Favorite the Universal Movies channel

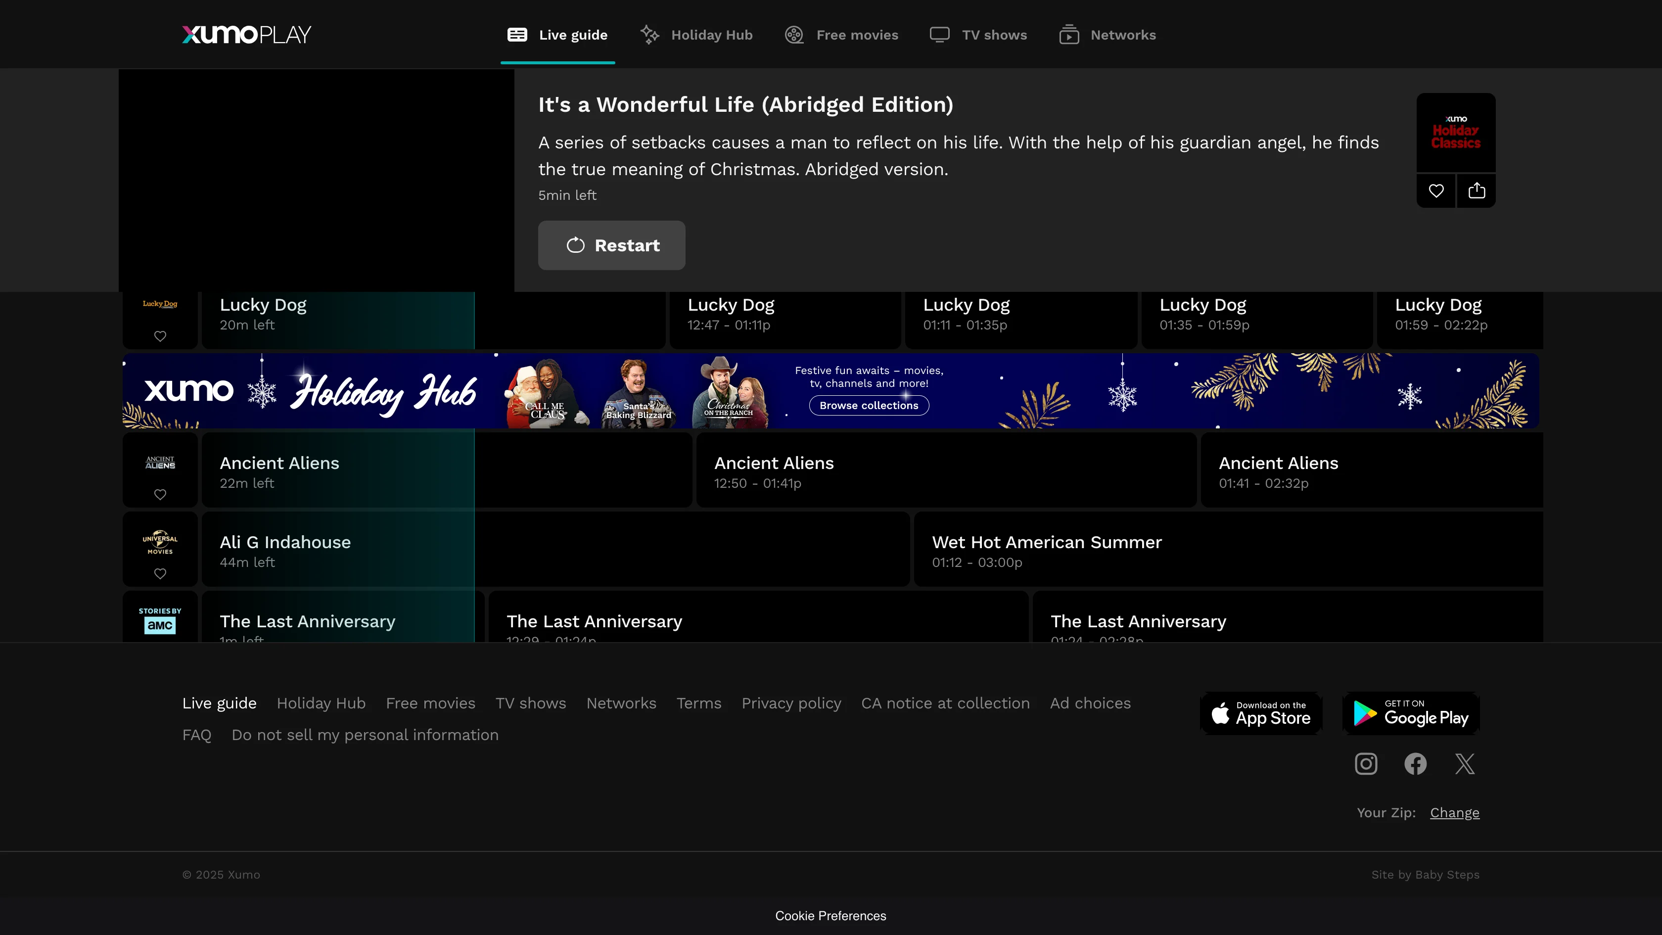(160, 574)
